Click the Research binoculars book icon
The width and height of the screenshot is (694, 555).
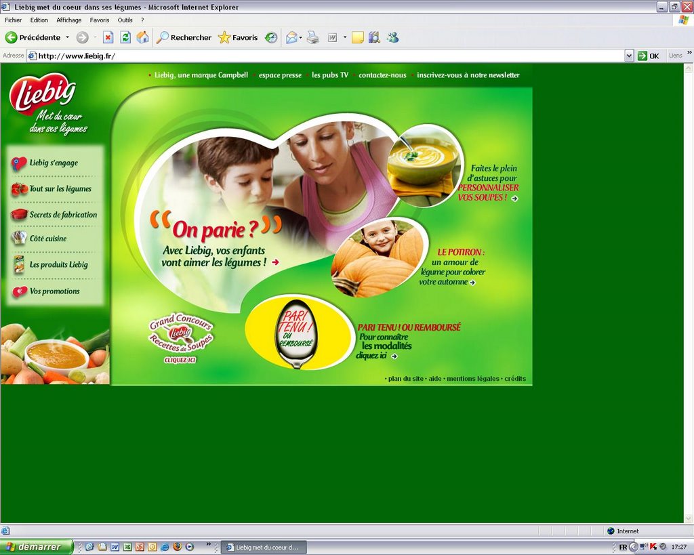click(374, 38)
